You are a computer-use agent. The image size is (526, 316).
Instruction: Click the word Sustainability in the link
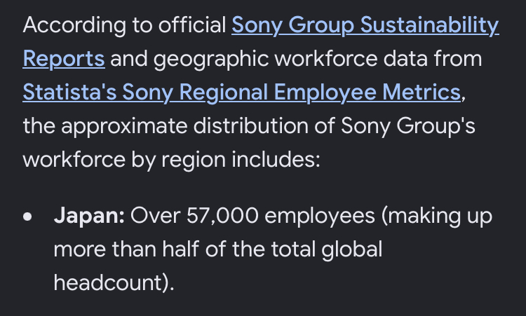430,26
